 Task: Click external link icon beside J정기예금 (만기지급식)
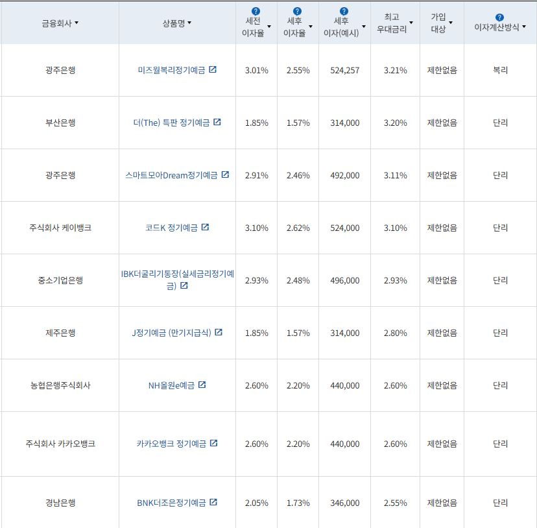[219, 332]
